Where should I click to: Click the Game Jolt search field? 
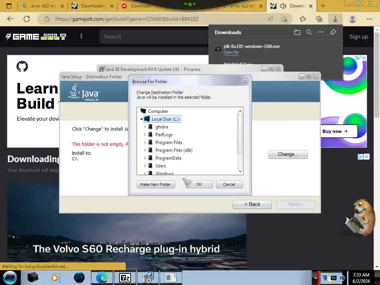pyautogui.click(x=155, y=37)
